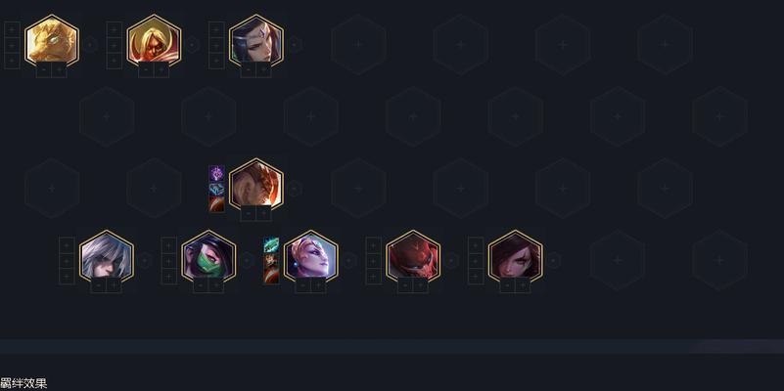Click the 羁绊效果 section heading
Viewport: 784px width, 391px height.
[x=23, y=383]
